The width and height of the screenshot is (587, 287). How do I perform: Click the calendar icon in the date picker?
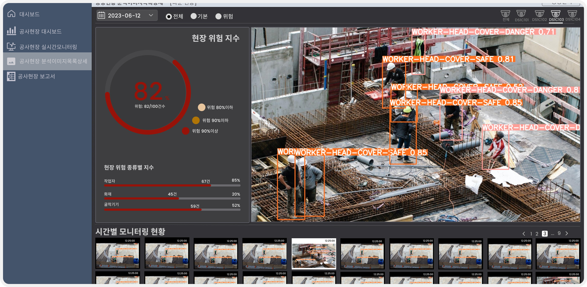102,15
